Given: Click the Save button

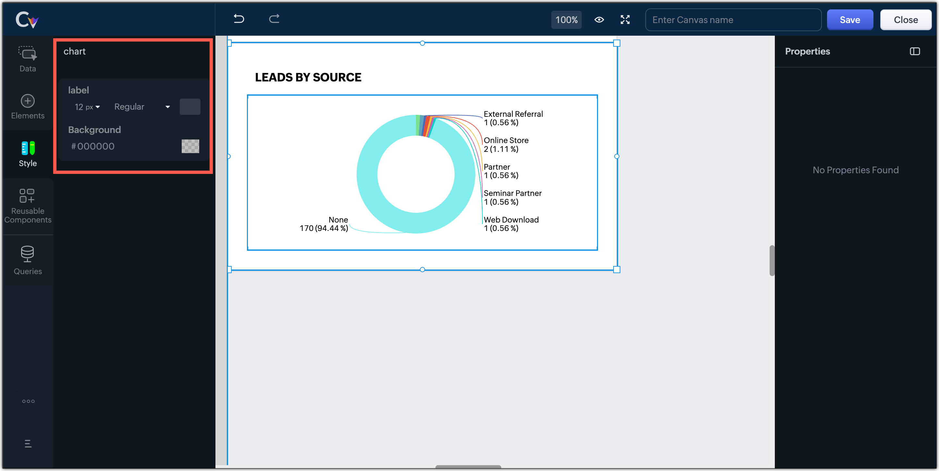Looking at the screenshot, I should (850, 20).
